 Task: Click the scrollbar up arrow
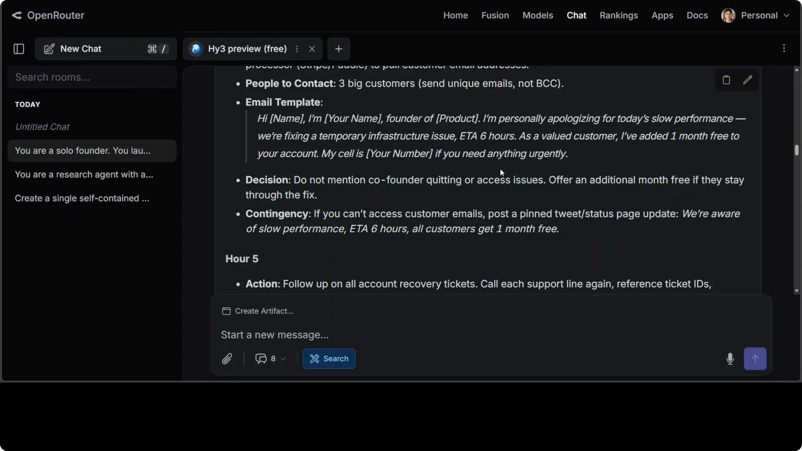[797, 70]
